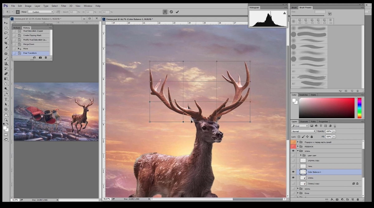The width and height of the screenshot is (374, 208).
Task: Create new document from current state
Action: pyautogui.click(x=34, y=58)
